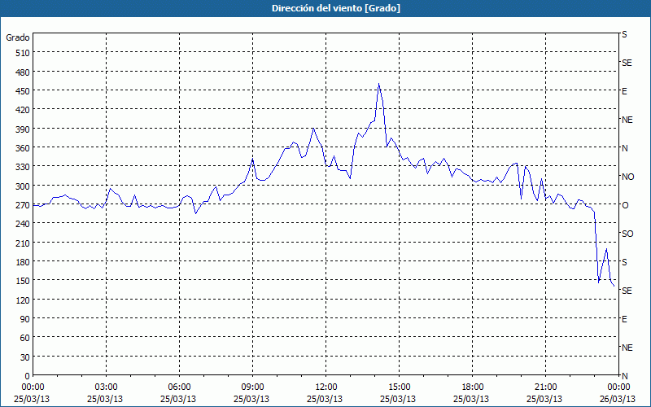The height and width of the screenshot is (407, 651).
Task: Click the 60 value on the left axis
Action: tap(25, 338)
